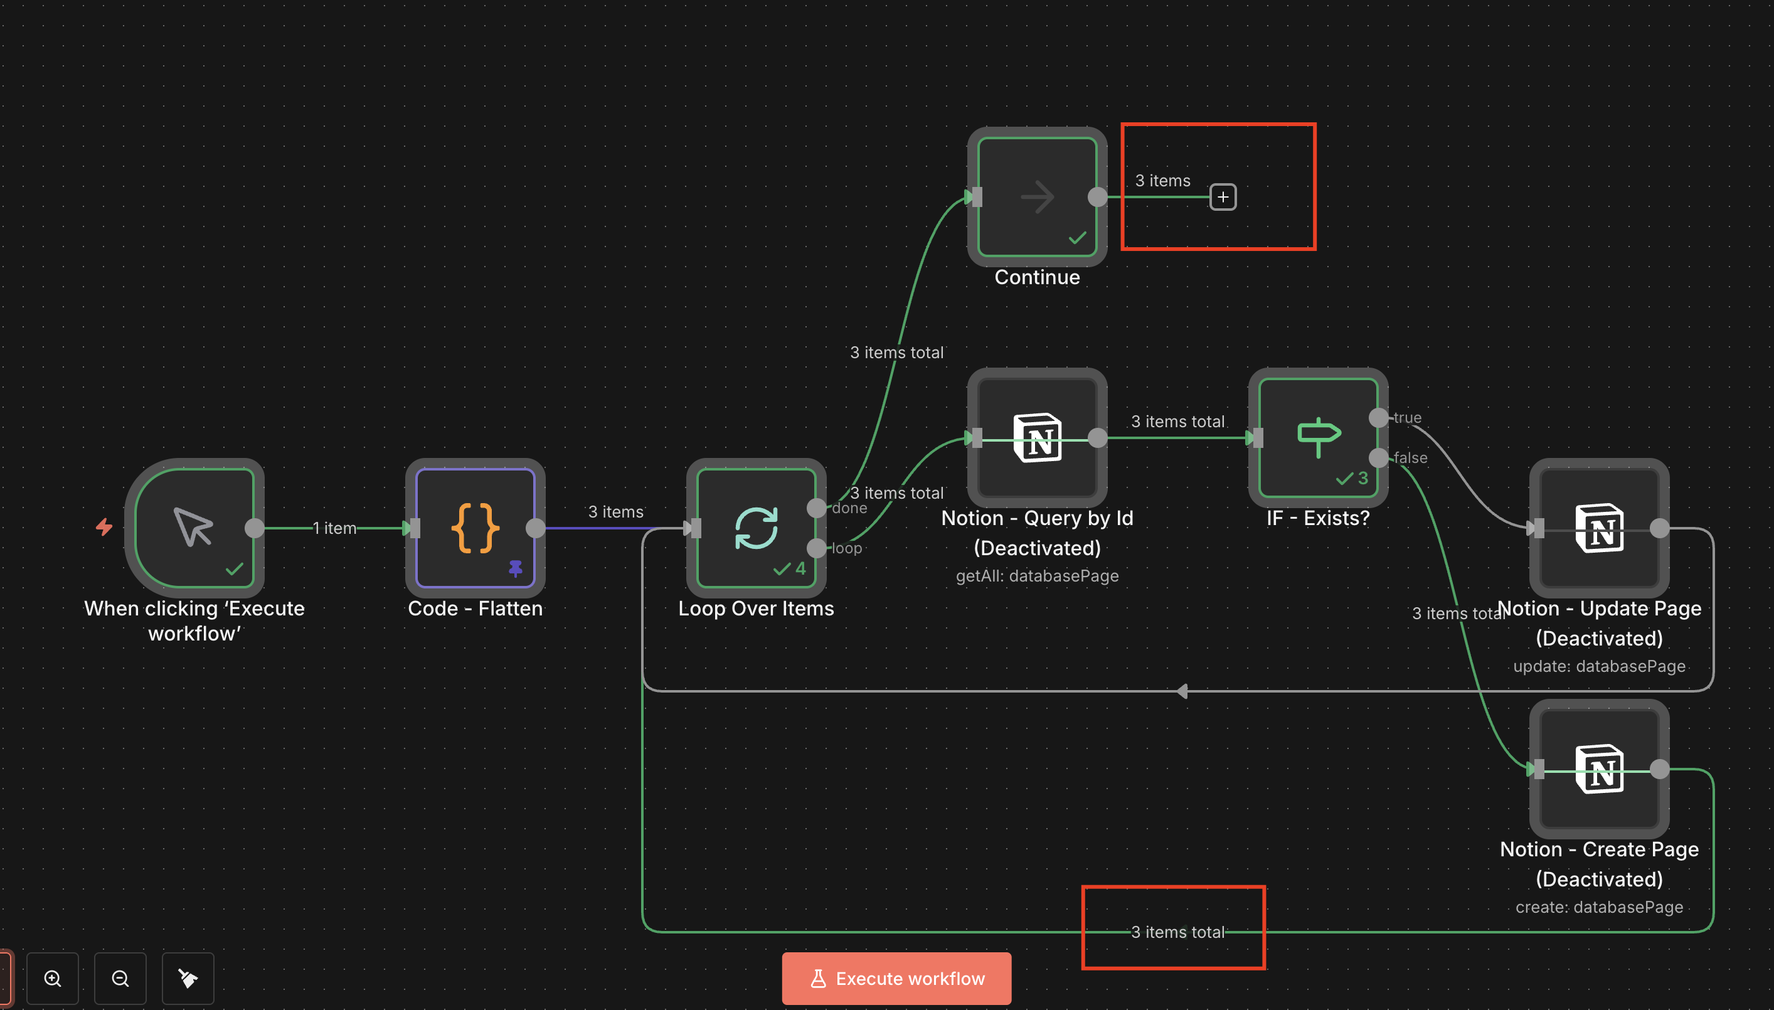The image size is (1774, 1010).
Task: Open the Continue arrow node
Action: [x=1037, y=196]
